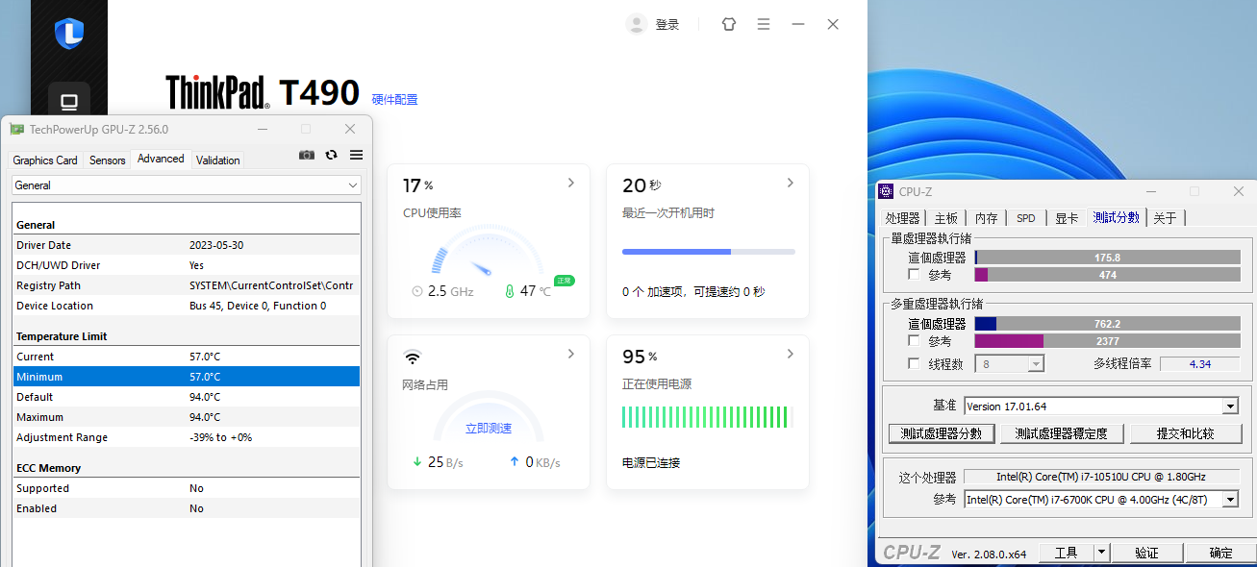Click the 验证 button in CPU-Z
This screenshot has height=567, width=1257.
pos(1146,553)
